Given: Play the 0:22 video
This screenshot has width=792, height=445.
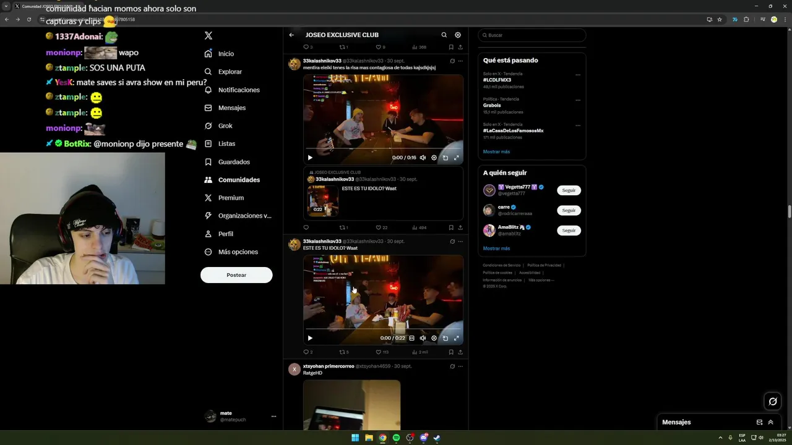Looking at the screenshot, I should point(310,338).
